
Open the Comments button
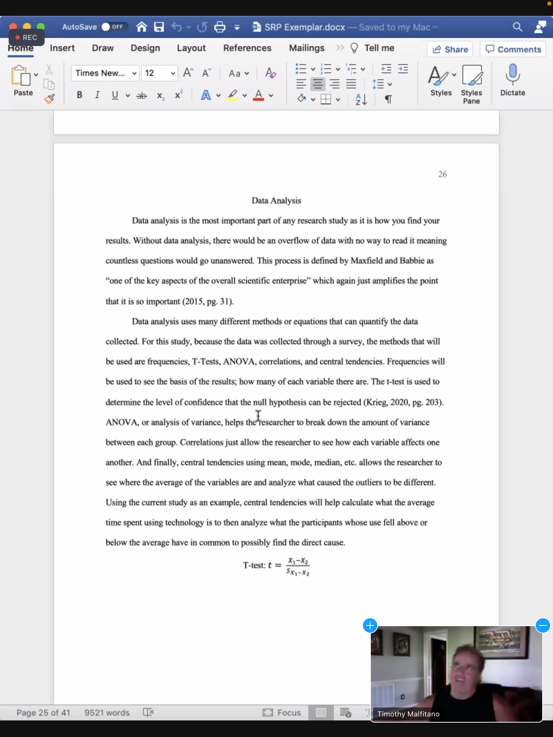(x=513, y=49)
